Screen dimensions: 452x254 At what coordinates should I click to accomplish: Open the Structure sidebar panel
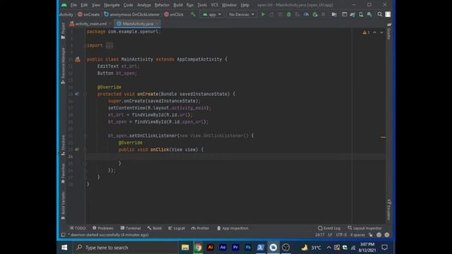click(63, 145)
